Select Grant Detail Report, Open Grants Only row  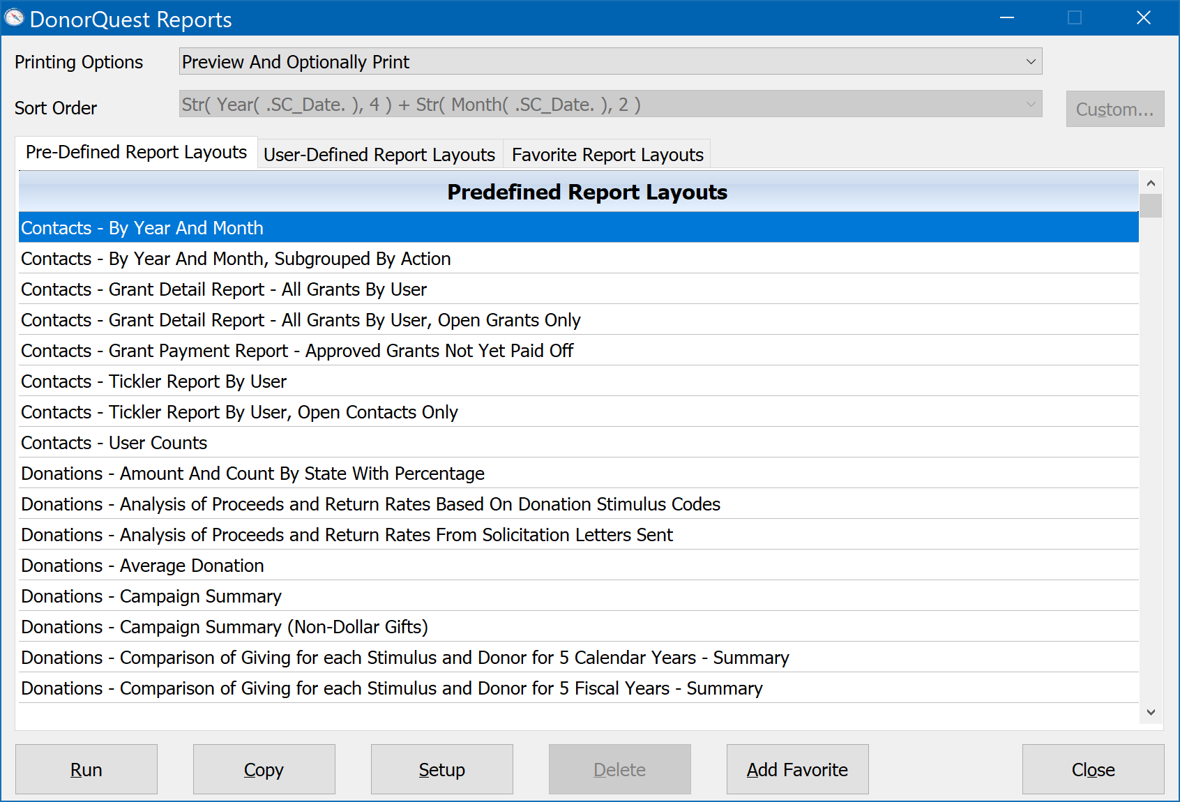click(579, 319)
